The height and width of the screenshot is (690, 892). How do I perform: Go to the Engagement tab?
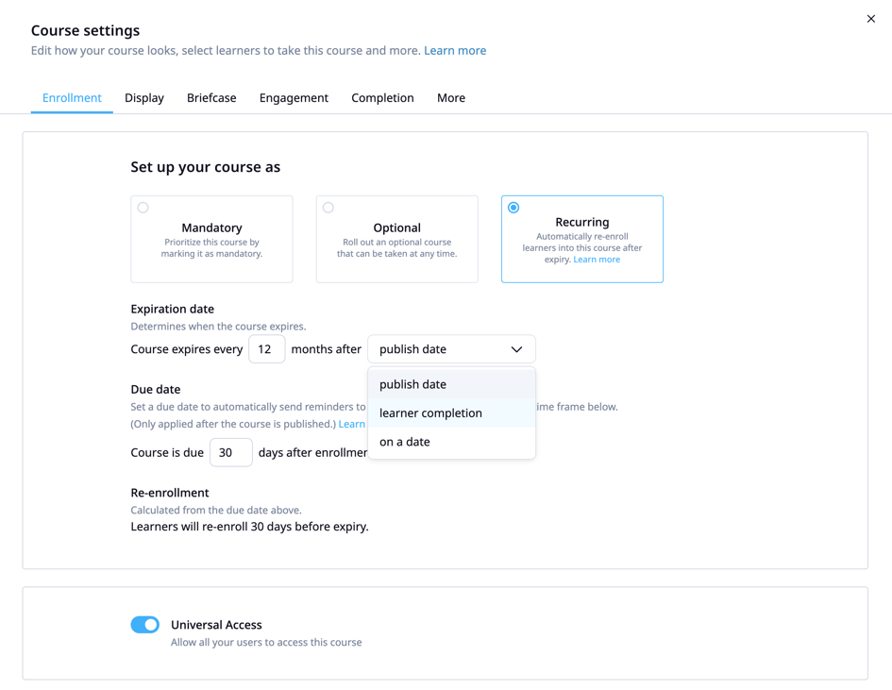click(x=294, y=98)
